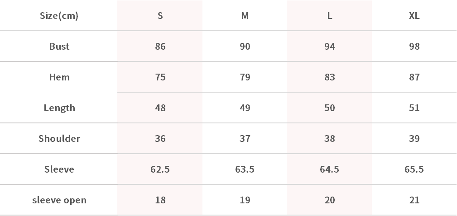
Task: Select the Sleeve value 62.5 for size S
Action: 160,169
